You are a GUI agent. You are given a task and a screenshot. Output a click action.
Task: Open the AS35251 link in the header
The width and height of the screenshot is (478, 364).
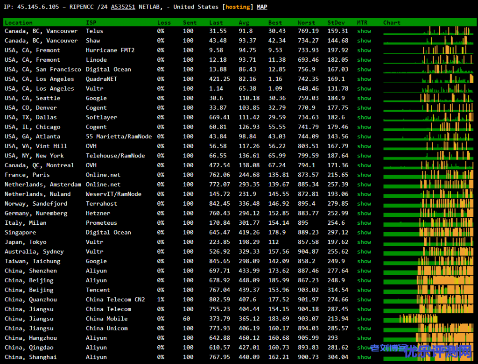123,7
